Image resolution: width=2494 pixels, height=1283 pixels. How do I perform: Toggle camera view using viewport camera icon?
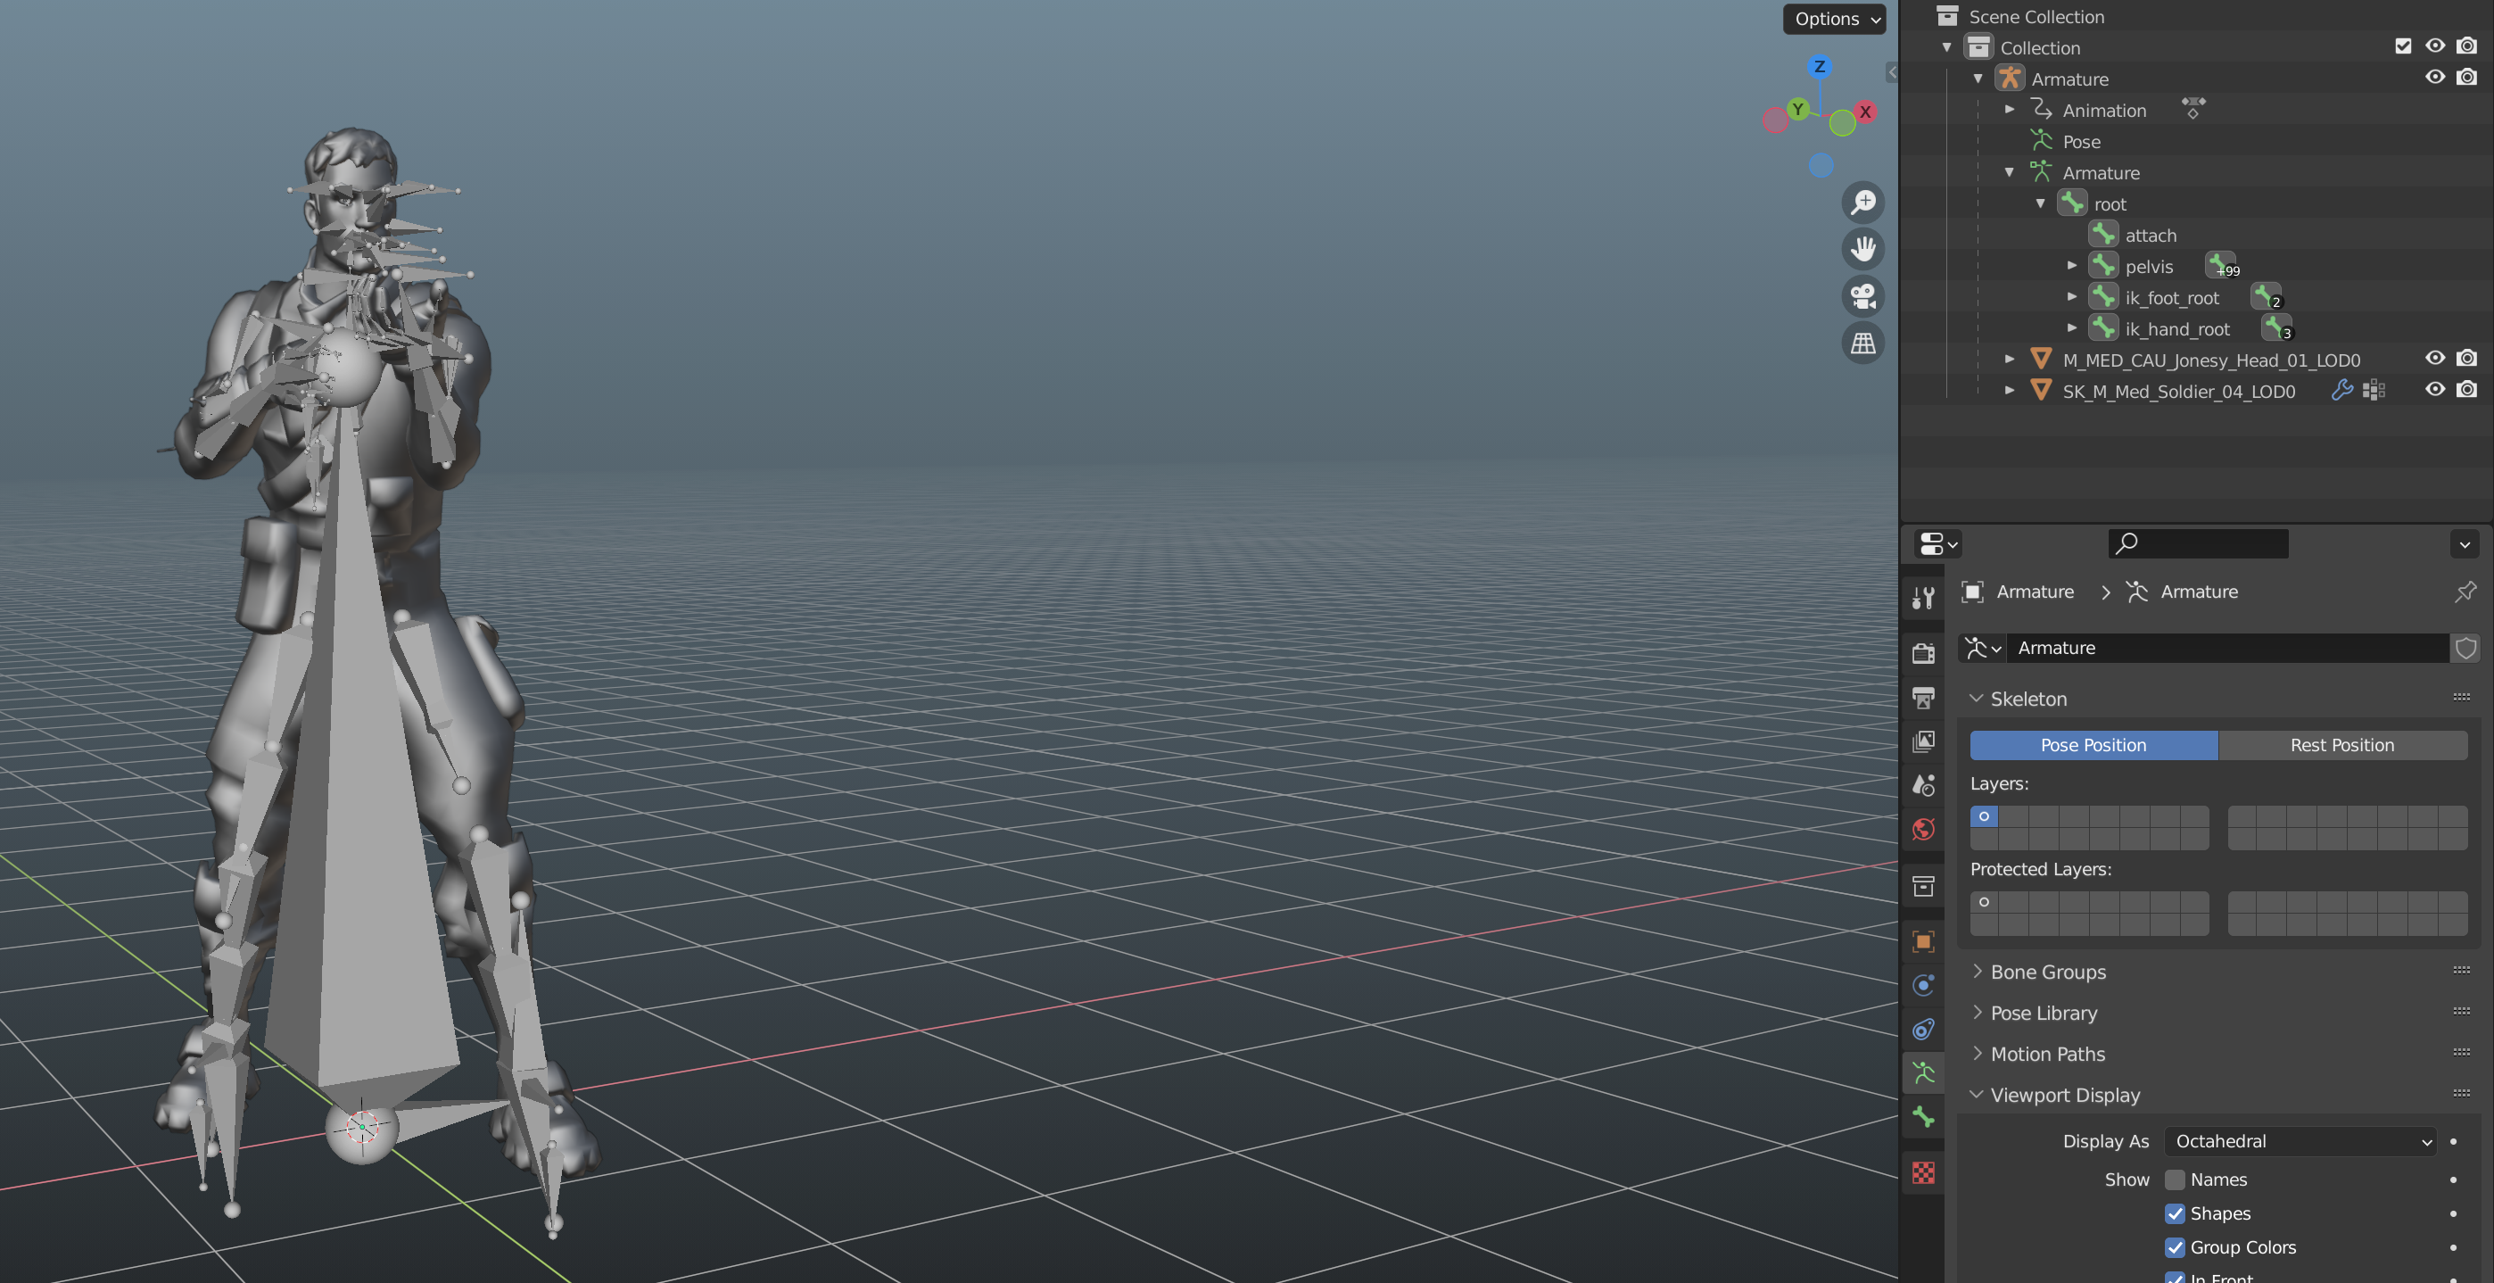coord(1863,296)
